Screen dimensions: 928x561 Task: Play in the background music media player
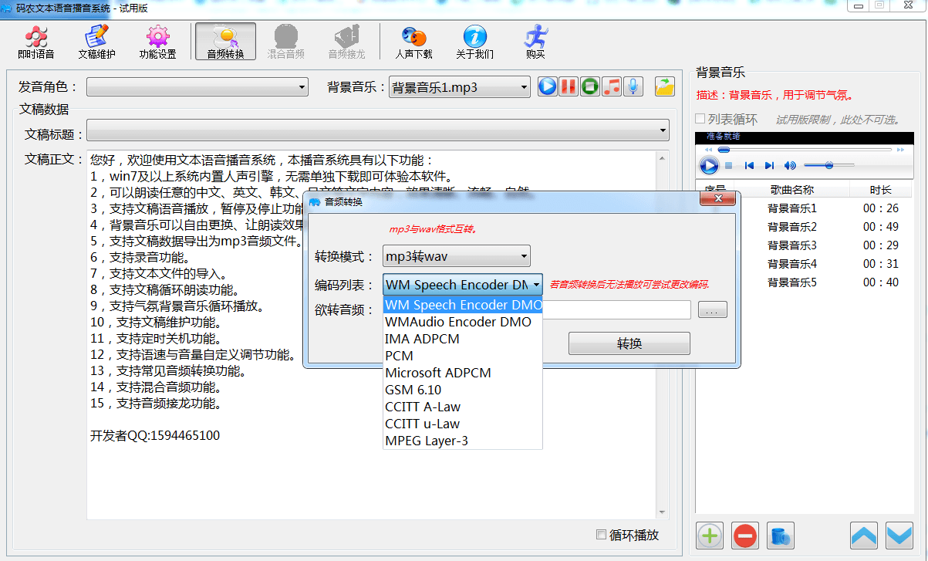click(709, 165)
